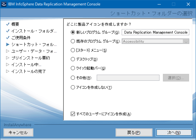Click the その他 path text field
Screen dimensions: 196x140
pos(128,78)
